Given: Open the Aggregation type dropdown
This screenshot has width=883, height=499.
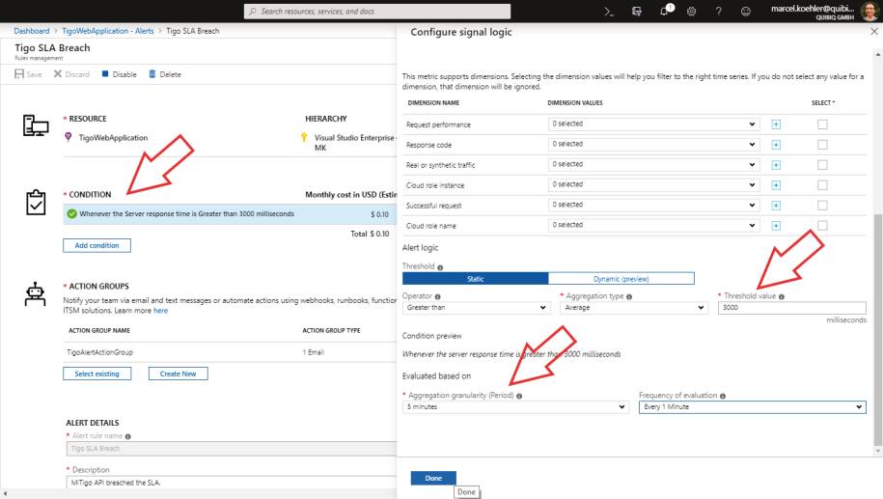Looking at the screenshot, I should pyautogui.click(x=634, y=308).
